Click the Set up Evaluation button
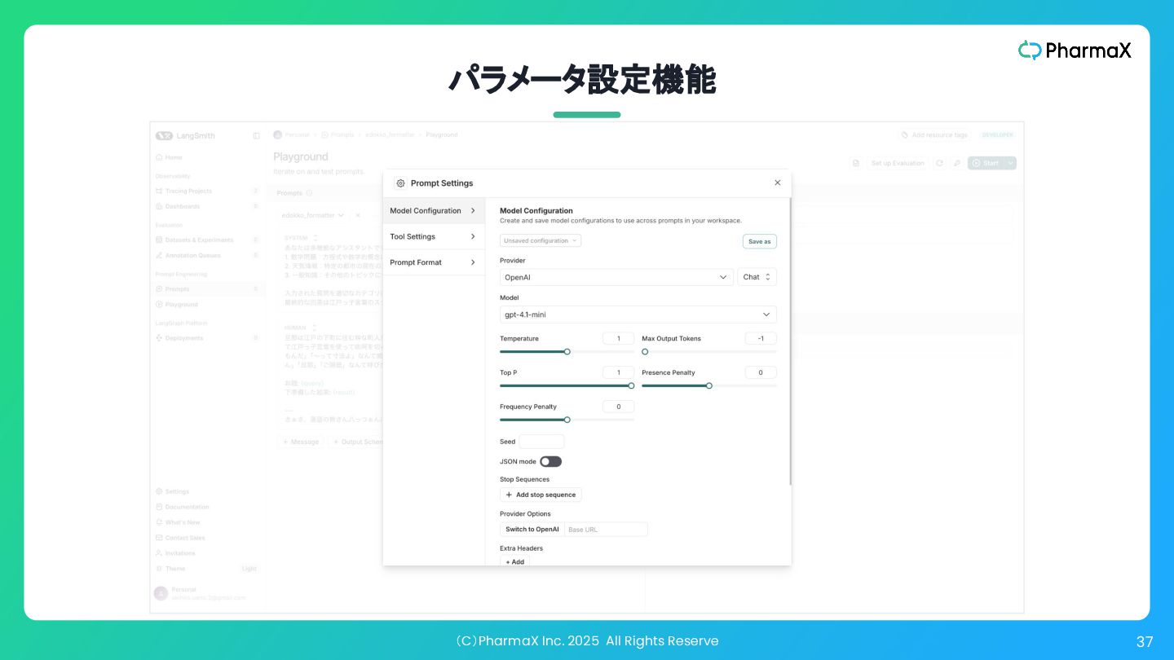 click(897, 163)
